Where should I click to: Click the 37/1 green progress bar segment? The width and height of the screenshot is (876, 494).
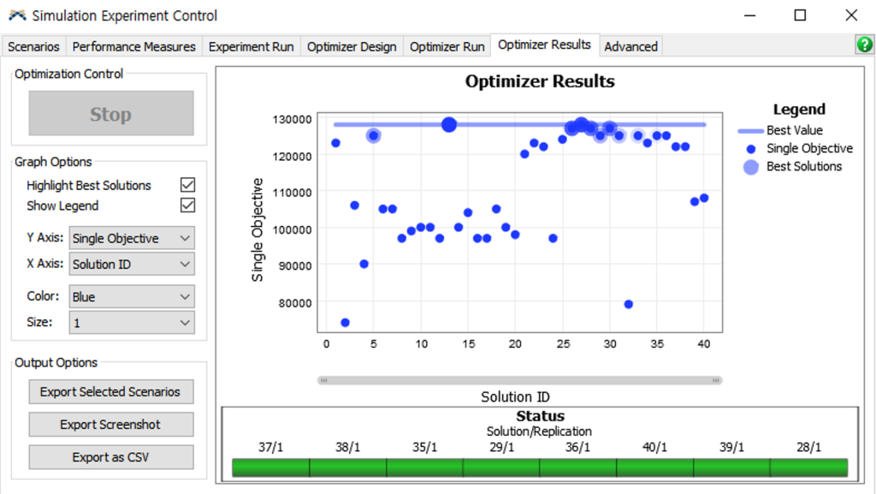pyautogui.click(x=271, y=467)
